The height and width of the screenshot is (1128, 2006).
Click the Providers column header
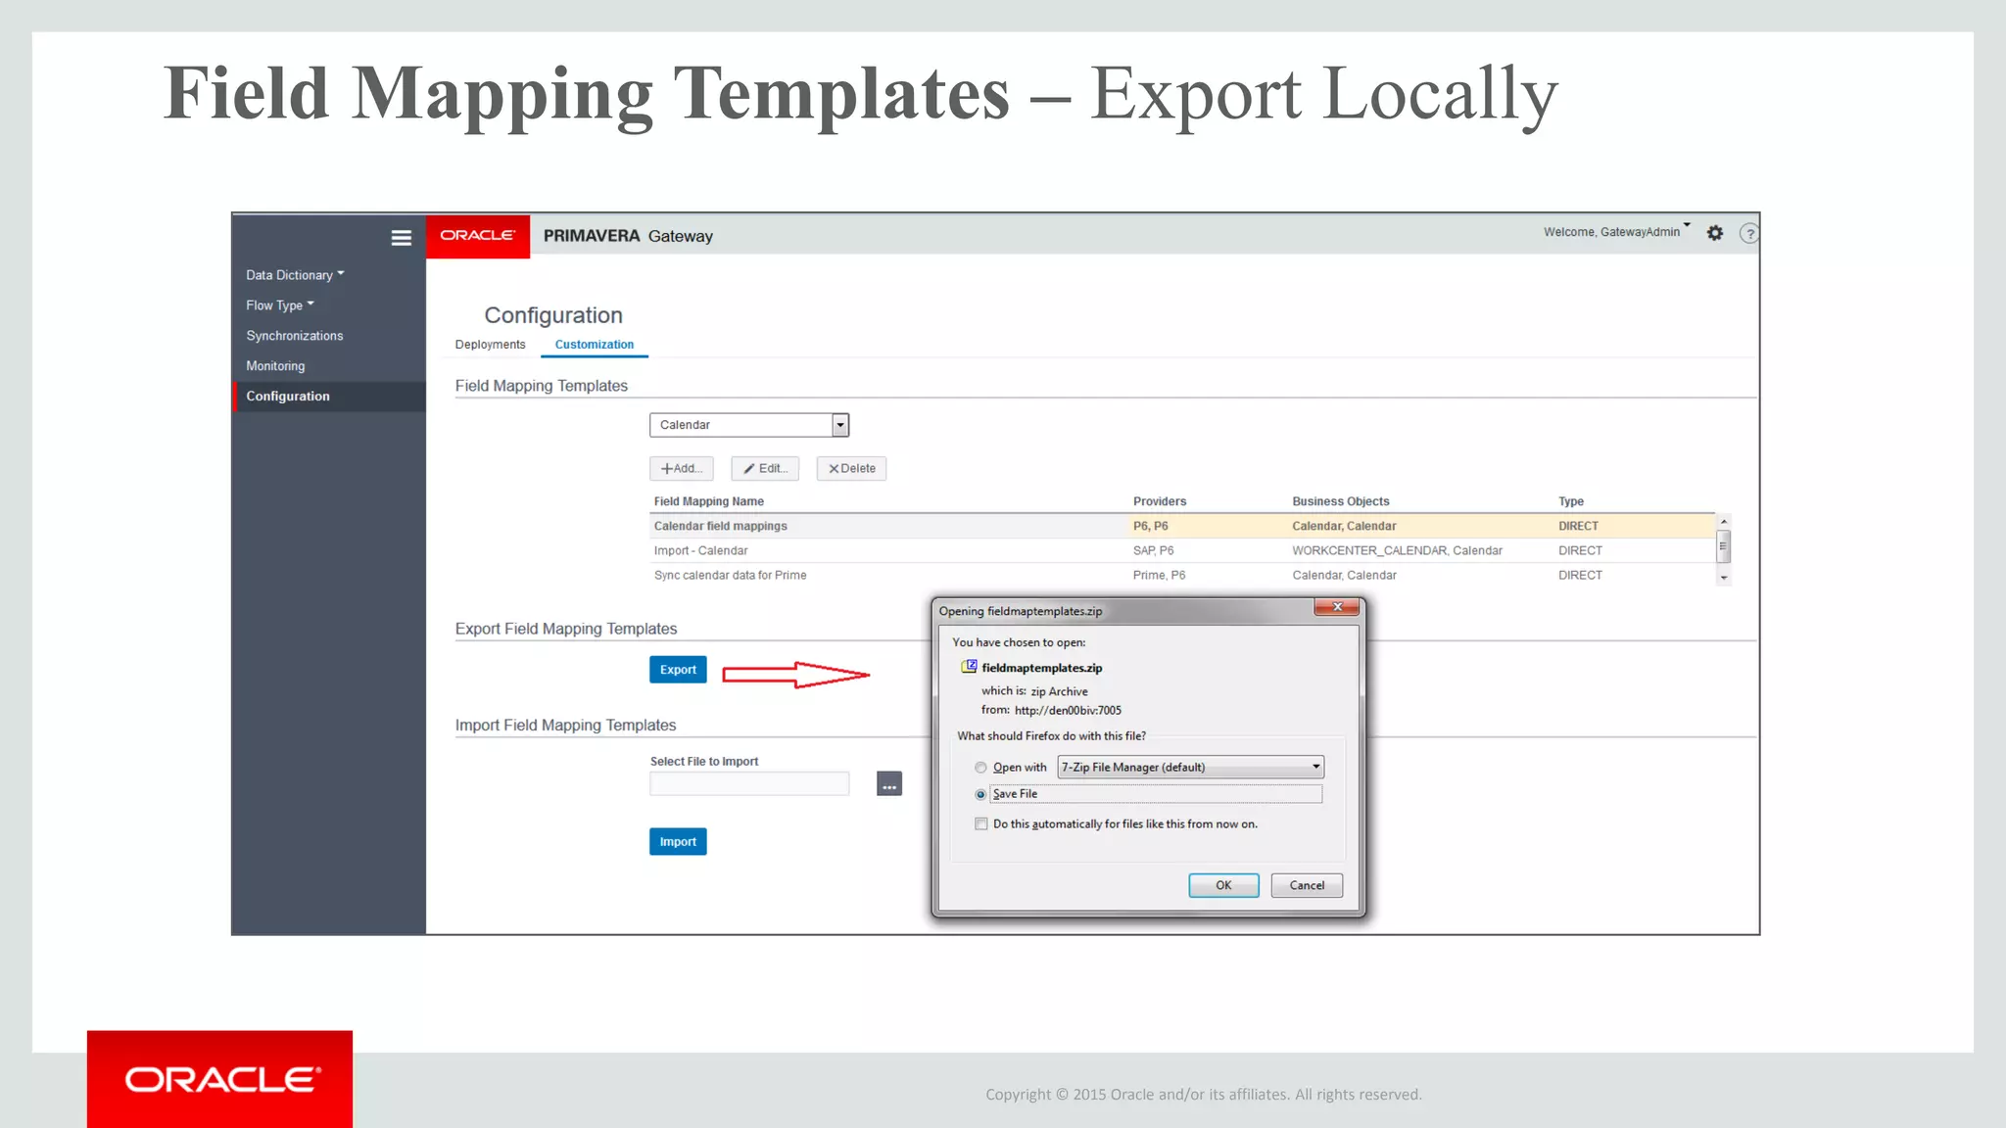[1160, 501]
